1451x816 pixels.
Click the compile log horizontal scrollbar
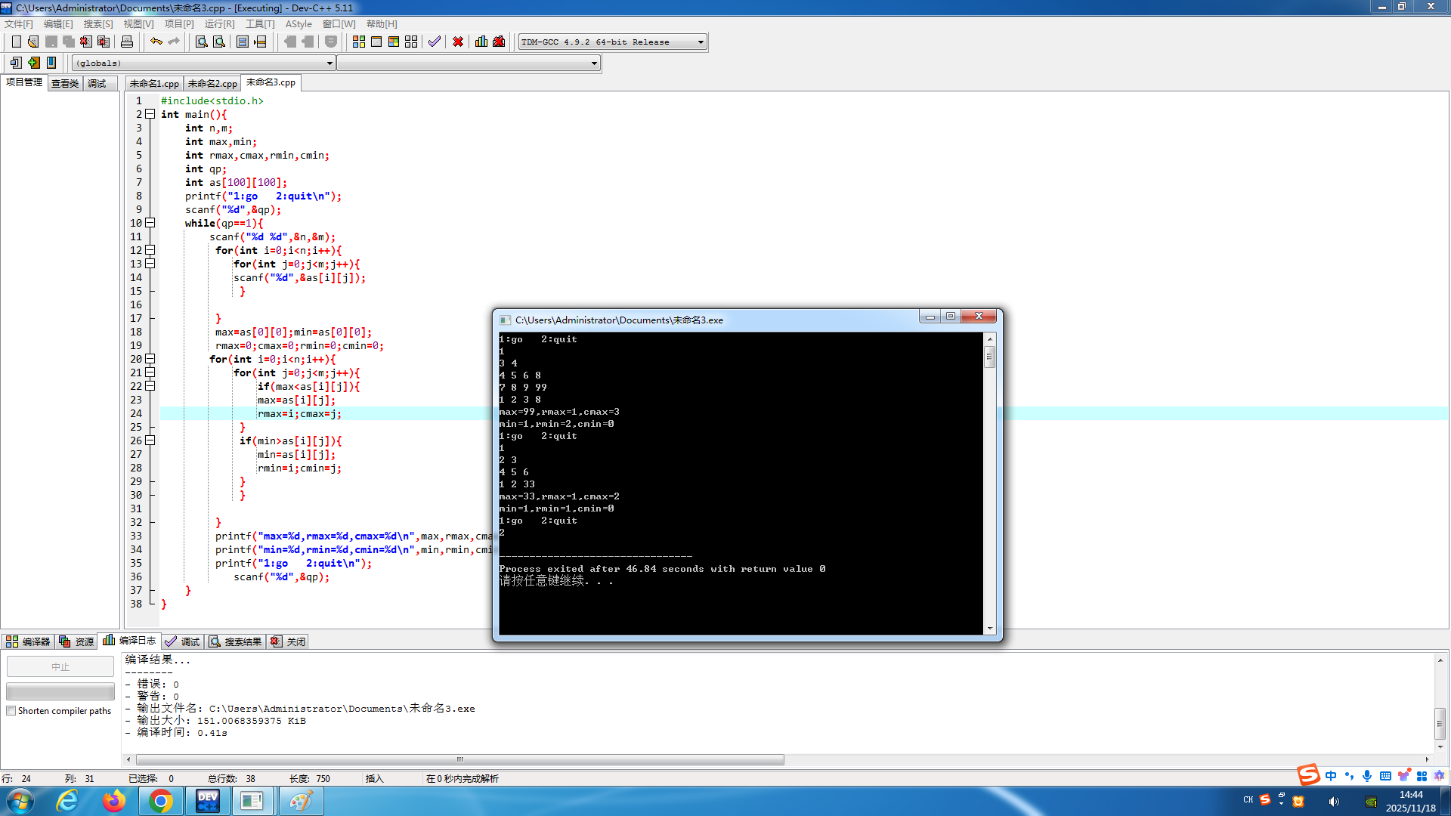[459, 759]
